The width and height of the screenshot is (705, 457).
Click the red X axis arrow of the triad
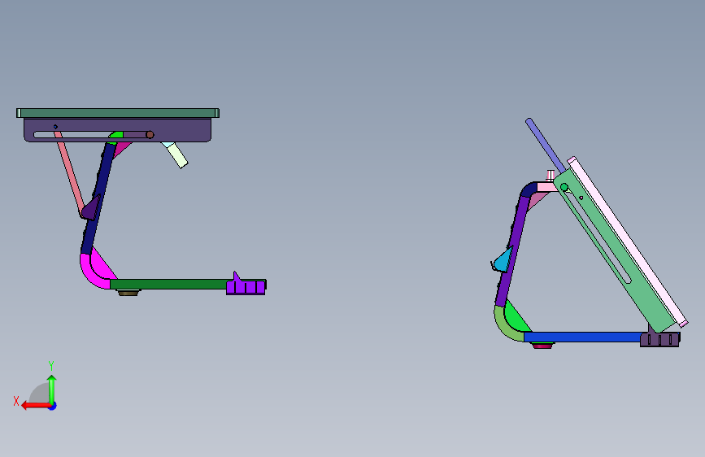pos(36,406)
